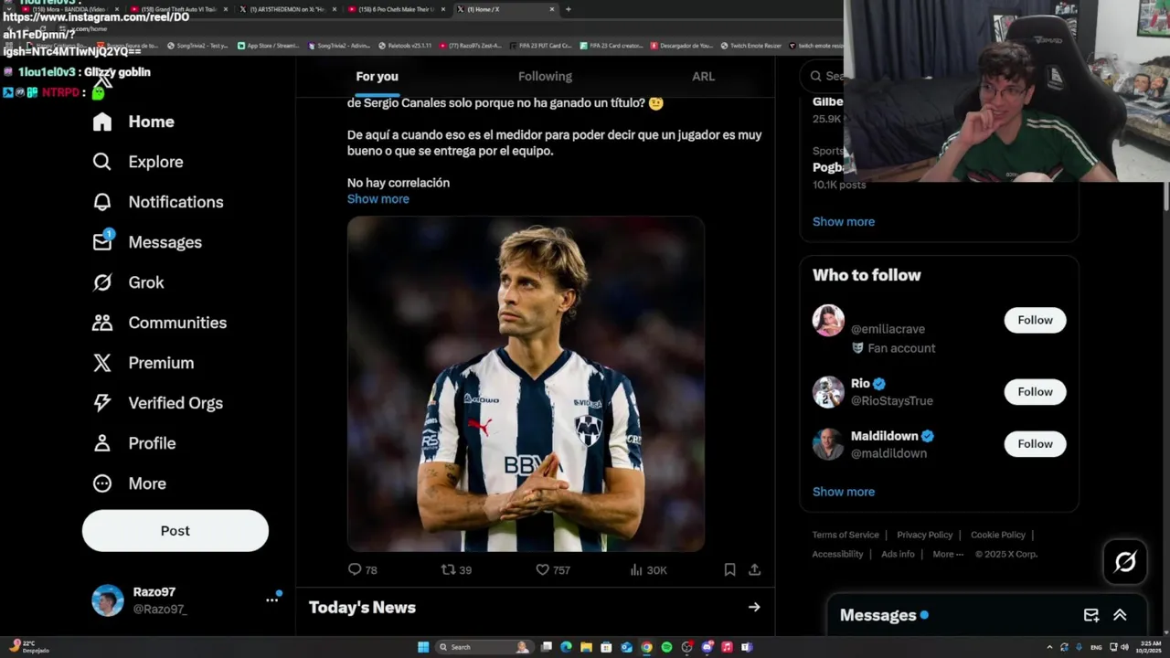Image resolution: width=1170 pixels, height=658 pixels.
Task: Open Today's News arrow
Action: point(754,607)
